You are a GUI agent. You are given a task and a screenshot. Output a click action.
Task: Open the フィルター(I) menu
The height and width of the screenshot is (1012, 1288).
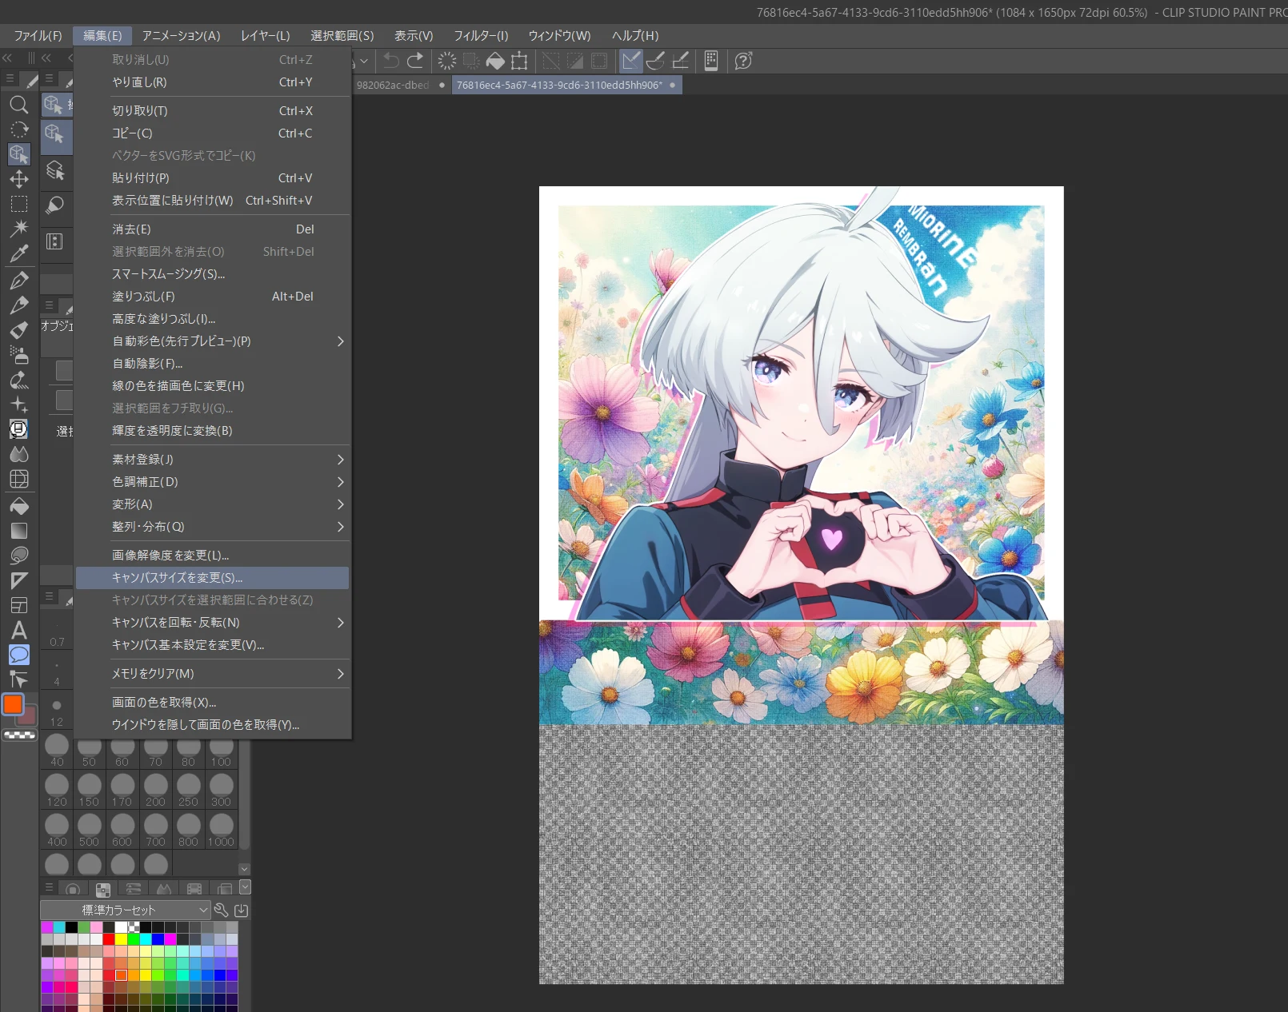(481, 36)
